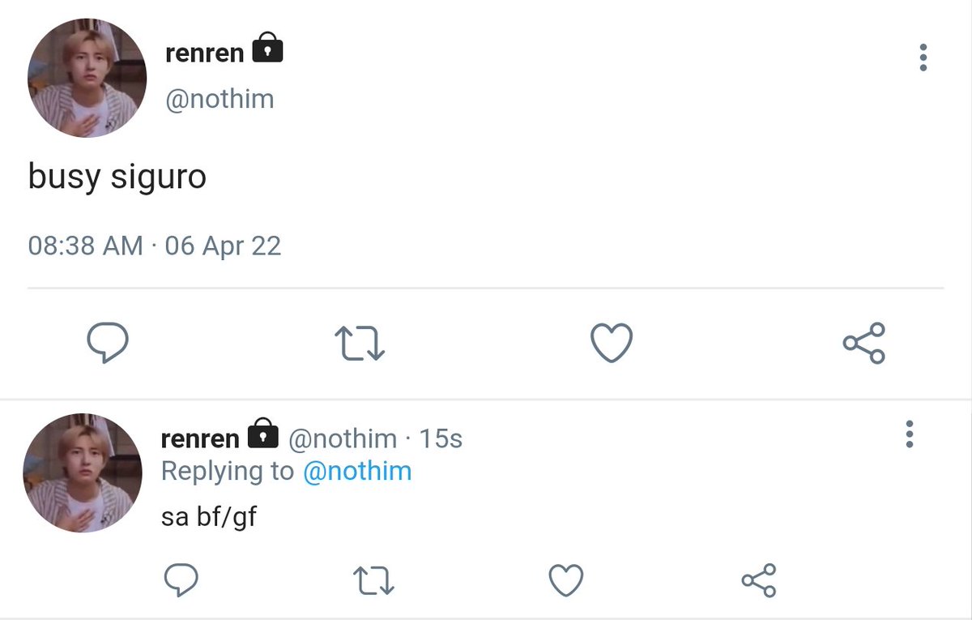972x620 pixels.
Task: Reply to the "sa bf/gf" tweet
Action: point(181,580)
